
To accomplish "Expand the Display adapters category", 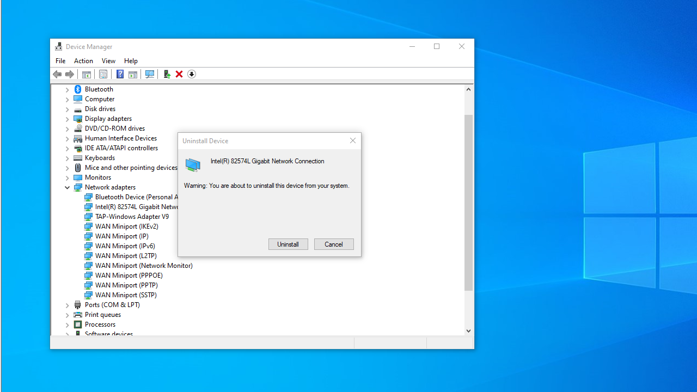I will pyautogui.click(x=68, y=119).
